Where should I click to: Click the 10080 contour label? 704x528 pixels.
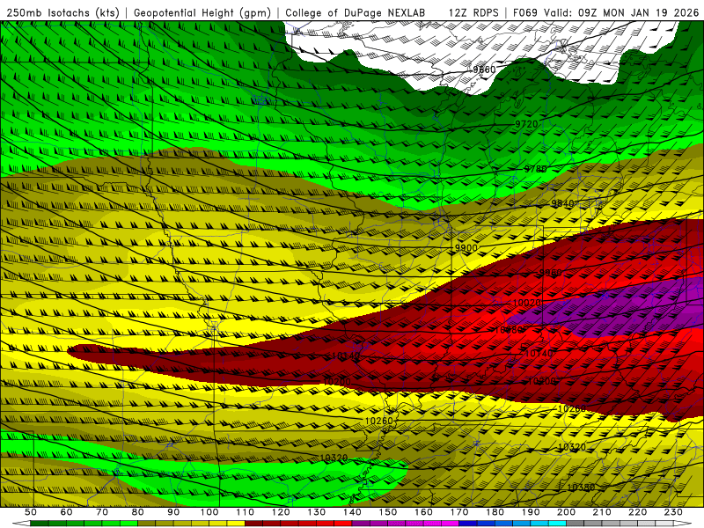coord(509,330)
